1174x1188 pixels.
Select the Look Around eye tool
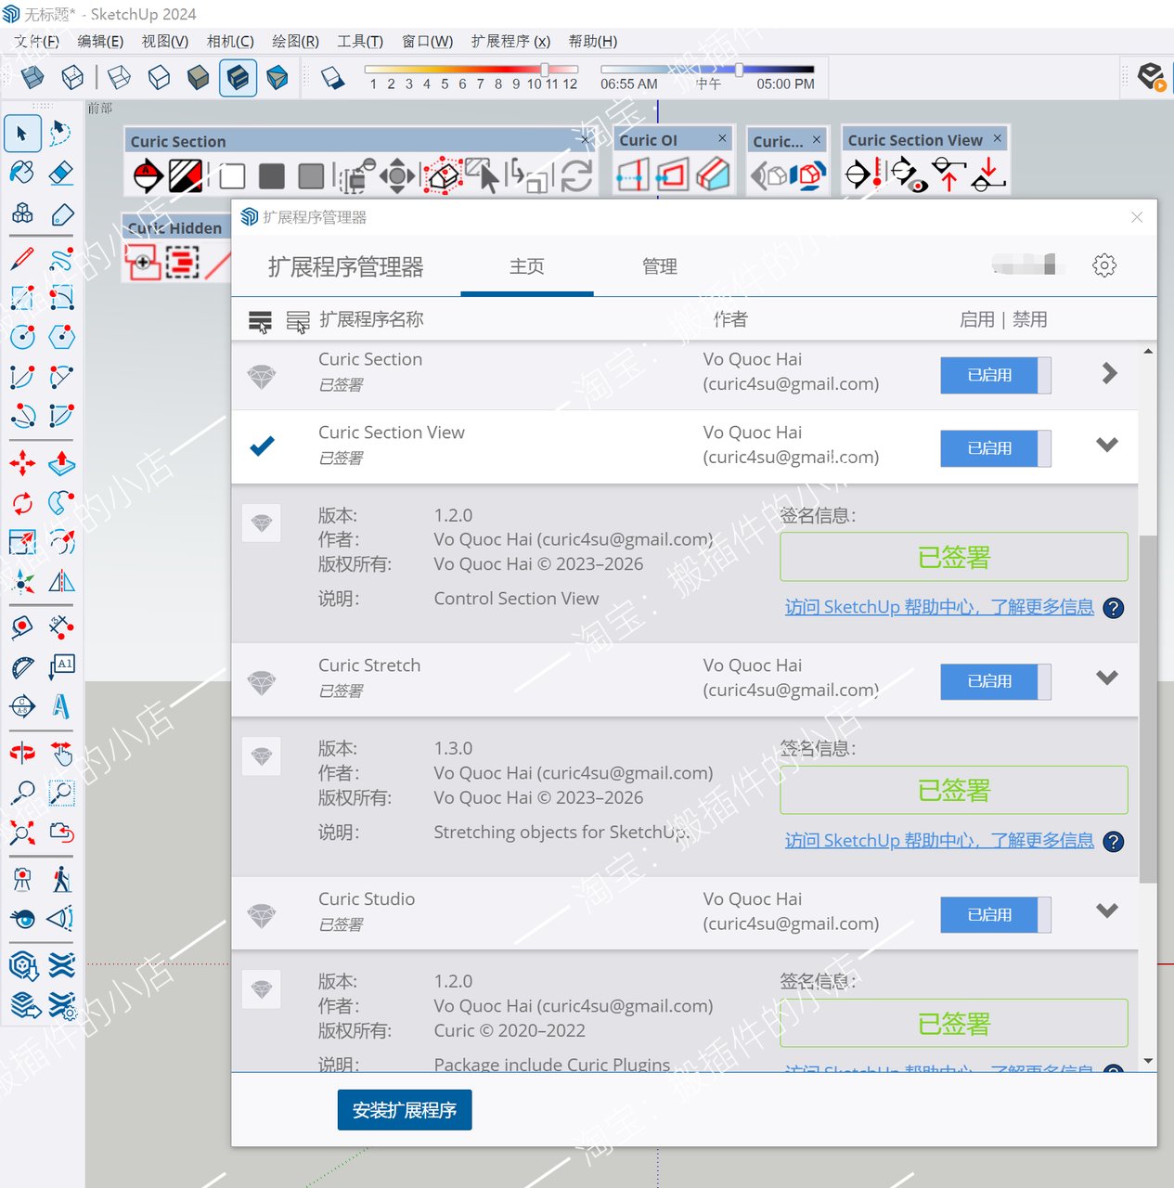pos(22,918)
